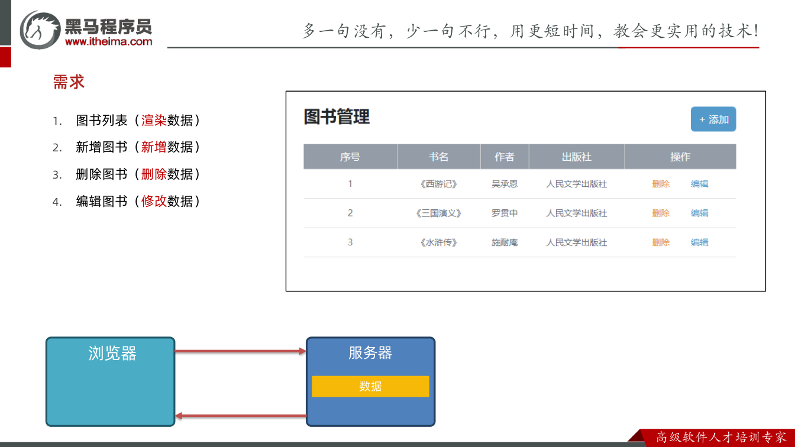The image size is (795, 447).
Task: Delete the 《三国演义》 book row
Action: (661, 213)
